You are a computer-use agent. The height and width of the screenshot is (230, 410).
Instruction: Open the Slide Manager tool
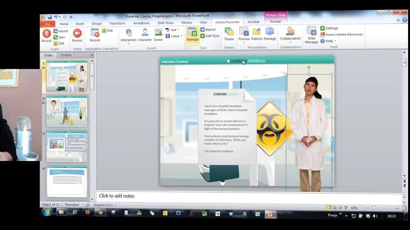[312, 35]
